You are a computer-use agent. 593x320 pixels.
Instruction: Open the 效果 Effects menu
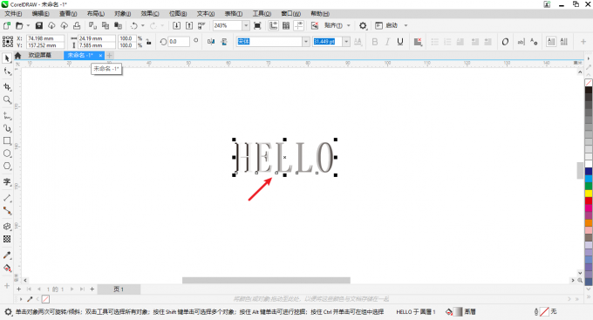(x=150, y=14)
